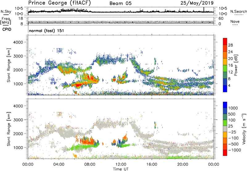Click the red high-power echo near 06:30
The width and height of the screenshot is (247, 171).
point(78,85)
